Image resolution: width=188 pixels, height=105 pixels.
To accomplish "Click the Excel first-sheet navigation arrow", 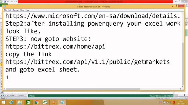I will [1, 95].
